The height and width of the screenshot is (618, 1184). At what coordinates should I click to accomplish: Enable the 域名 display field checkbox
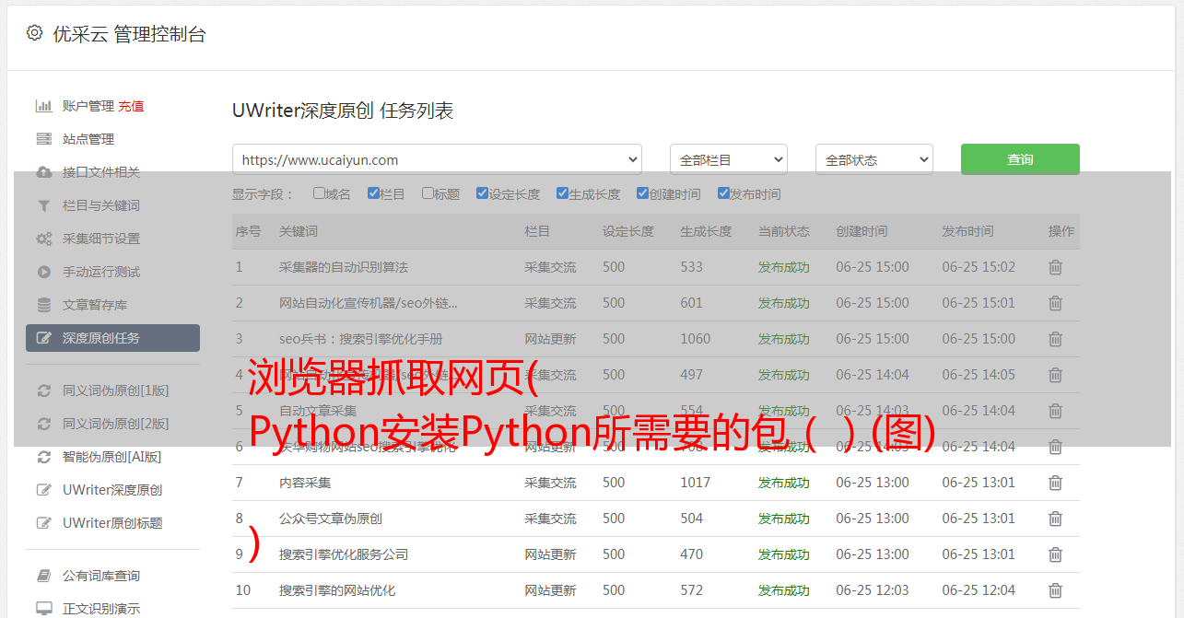(x=319, y=193)
